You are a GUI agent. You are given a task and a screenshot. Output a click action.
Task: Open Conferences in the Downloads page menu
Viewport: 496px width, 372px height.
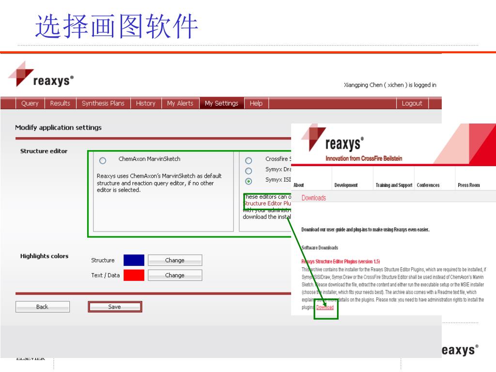tap(428, 185)
